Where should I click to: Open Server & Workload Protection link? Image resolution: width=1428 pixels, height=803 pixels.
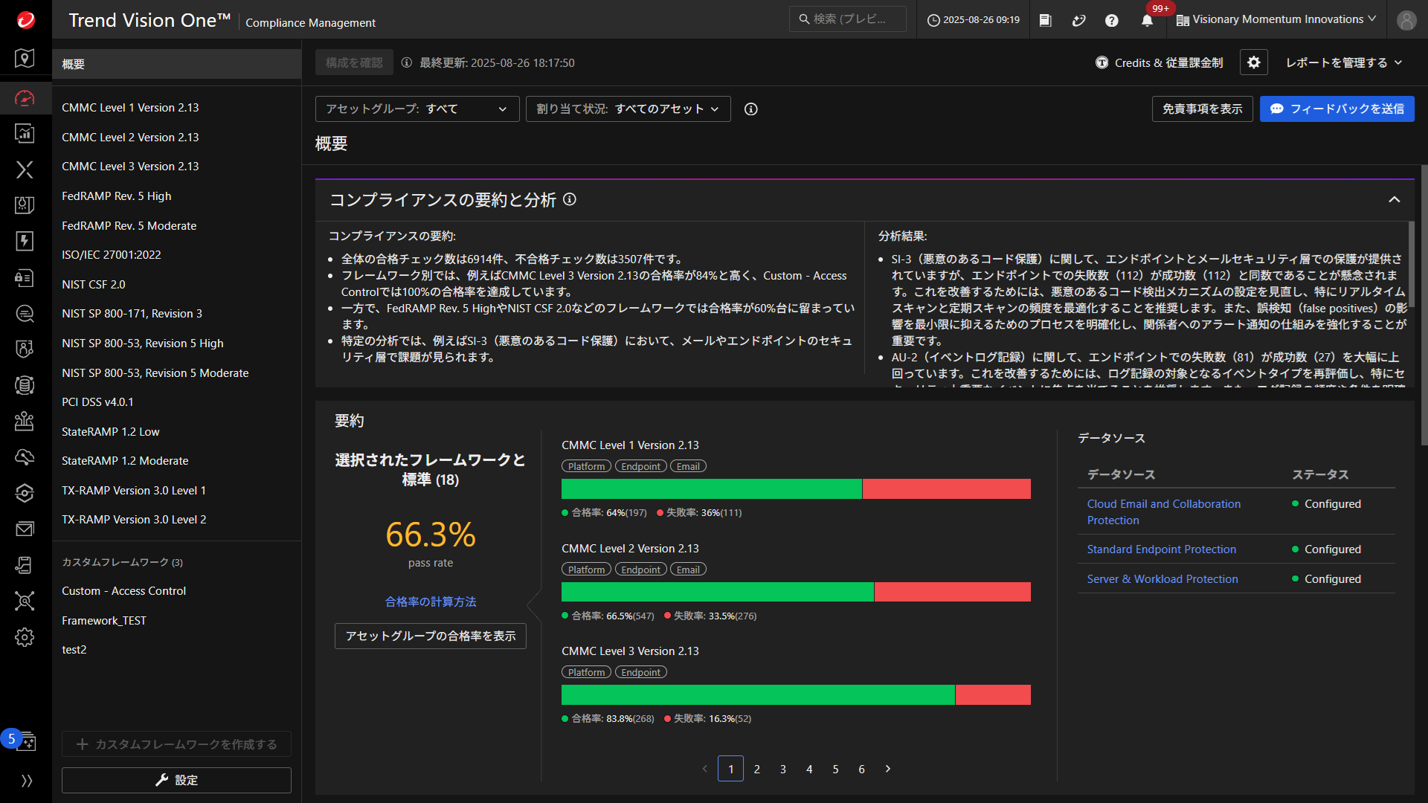pyautogui.click(x=1162, y=579)
